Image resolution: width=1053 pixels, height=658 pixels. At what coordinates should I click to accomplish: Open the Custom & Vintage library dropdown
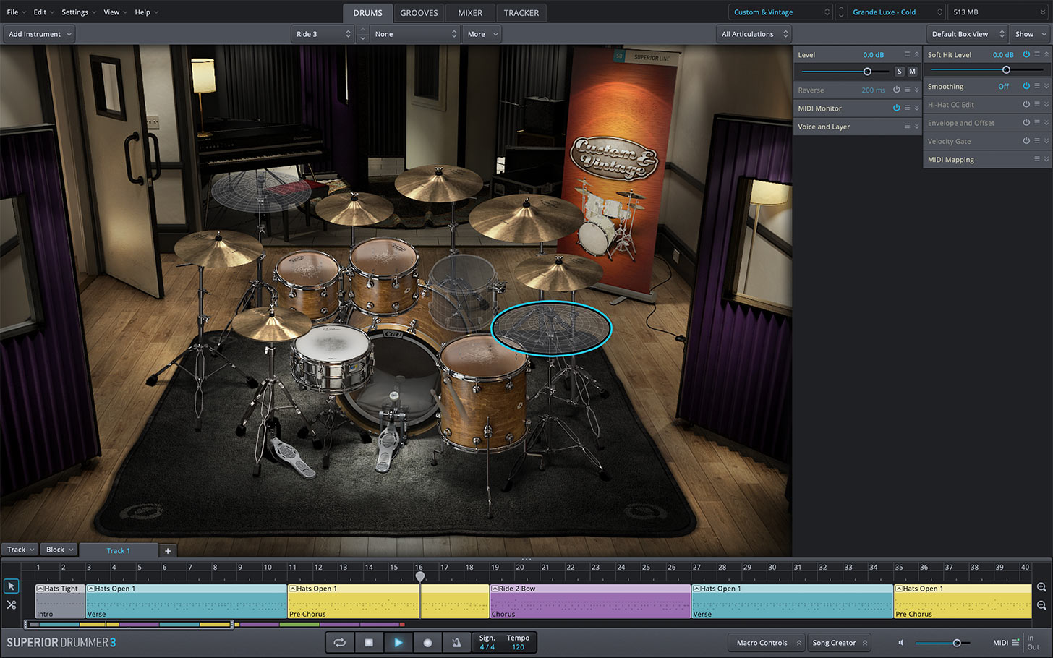[x=780, y=12]
